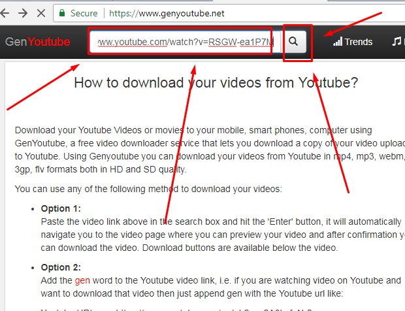Viewport: 405px width, 311px height.
Task: Click the red 'gen' word in Option 2
Action: (x=82, y=280)
